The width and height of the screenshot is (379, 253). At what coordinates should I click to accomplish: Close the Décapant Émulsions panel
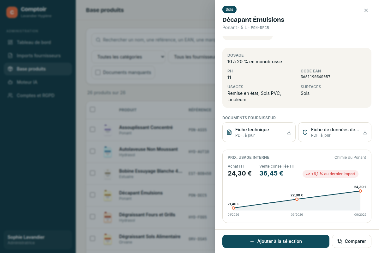(366, 10)
